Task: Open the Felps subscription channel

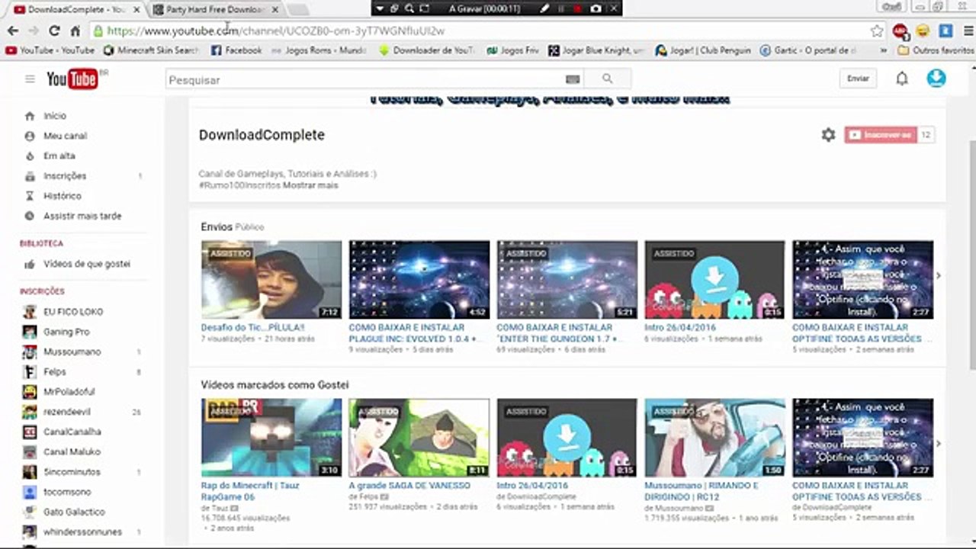Action: coord(55,372)
